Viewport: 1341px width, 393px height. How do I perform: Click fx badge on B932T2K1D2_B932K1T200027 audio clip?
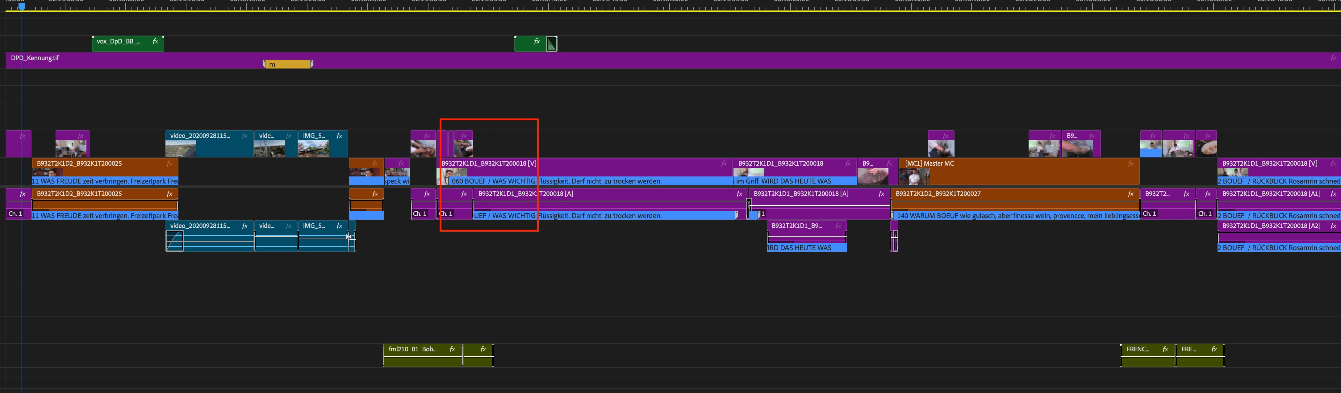tap(1131, 194)
